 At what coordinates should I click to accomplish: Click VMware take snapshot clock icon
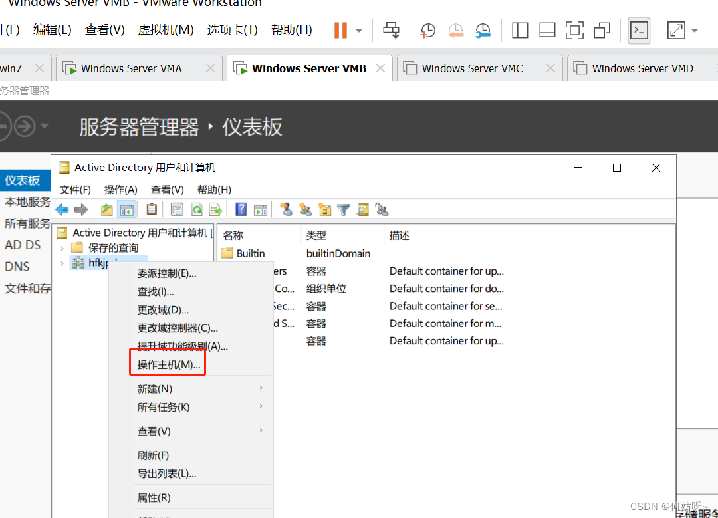tap(427, 31)
